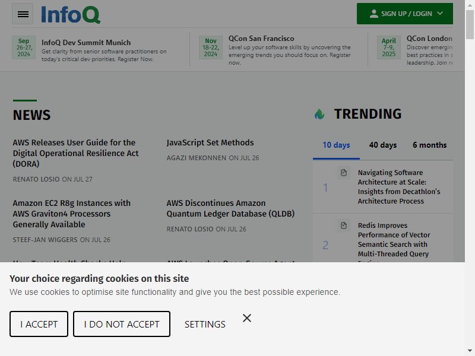Viewport: 475px width, 356px height.
Task: Click the NEWS section heading
Action: (x=32, y=115)
